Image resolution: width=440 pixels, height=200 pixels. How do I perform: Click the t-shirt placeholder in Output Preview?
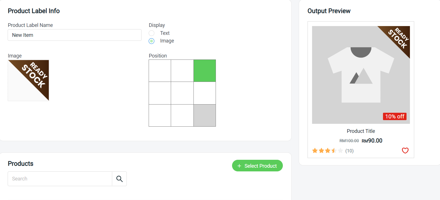[x=361, y=75]
